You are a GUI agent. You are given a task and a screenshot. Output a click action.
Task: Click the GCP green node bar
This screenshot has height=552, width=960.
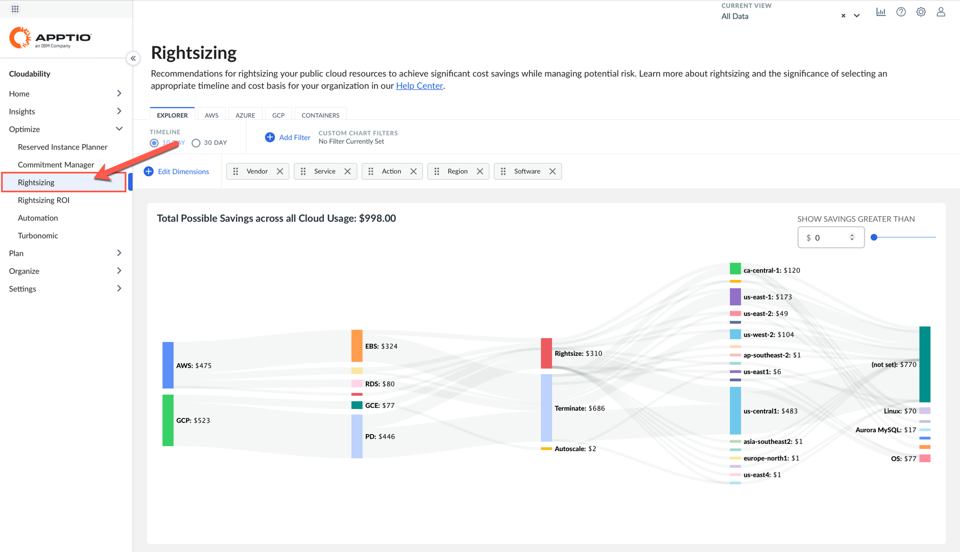tap(168, 420)
